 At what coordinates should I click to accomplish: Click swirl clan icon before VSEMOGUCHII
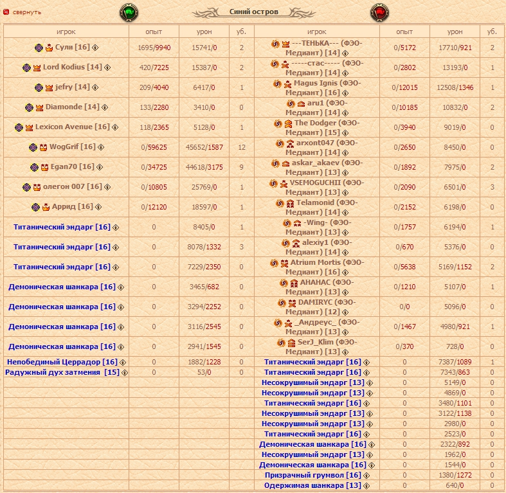(273, 183)
